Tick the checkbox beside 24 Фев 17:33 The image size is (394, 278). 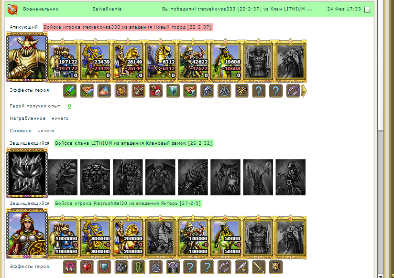click(367, 10)
